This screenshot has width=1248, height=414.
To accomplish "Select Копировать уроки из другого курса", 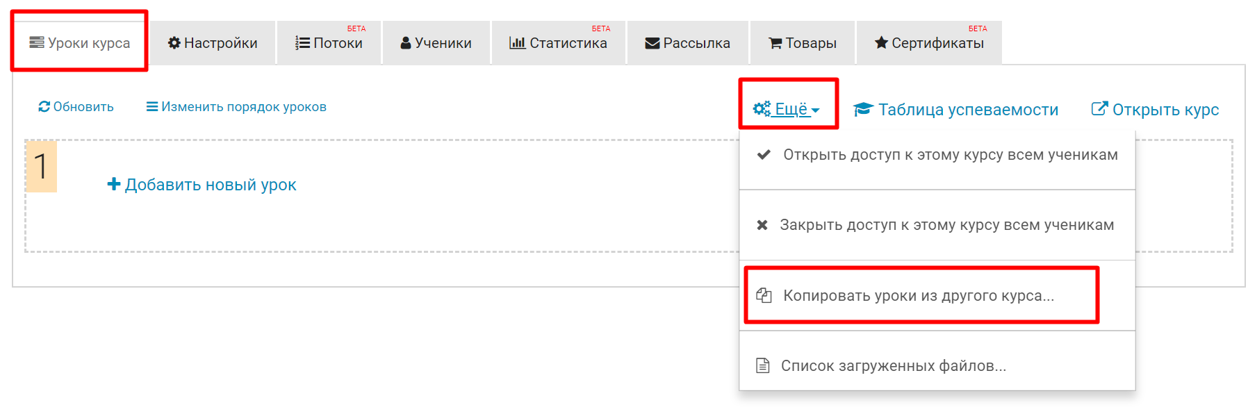I will pyautogui.click(x=918, y=295).
